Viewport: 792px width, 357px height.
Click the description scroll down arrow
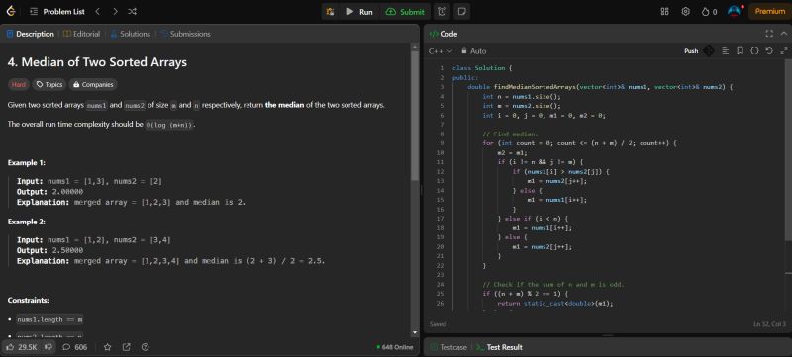point(415,332)
